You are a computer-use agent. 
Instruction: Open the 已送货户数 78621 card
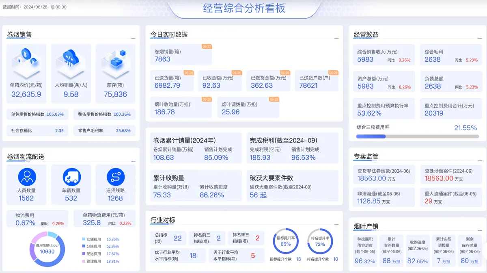317,81
